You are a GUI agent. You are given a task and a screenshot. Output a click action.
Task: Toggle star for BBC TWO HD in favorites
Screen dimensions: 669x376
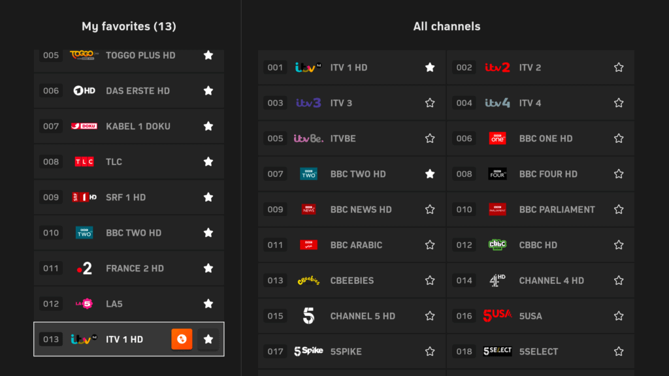click(x=208, y=233)
